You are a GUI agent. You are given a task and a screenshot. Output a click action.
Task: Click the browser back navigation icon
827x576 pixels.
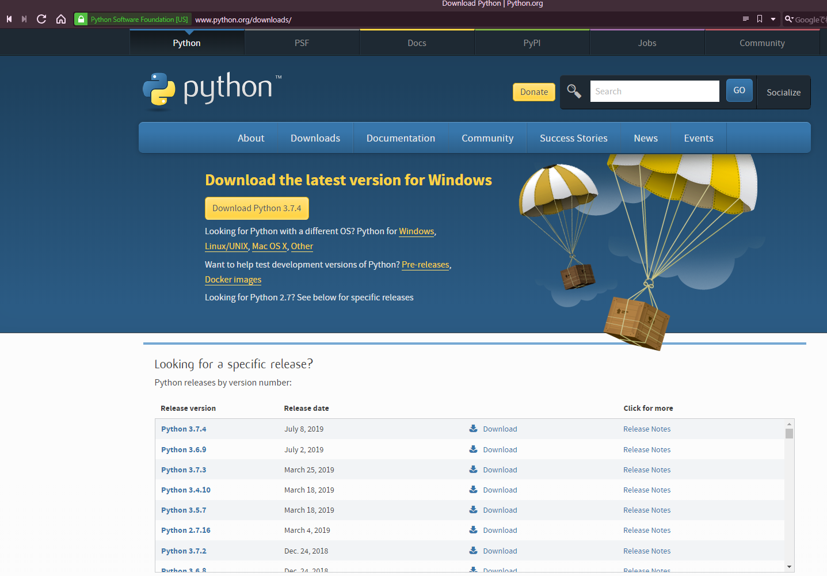[x=9, y=19]
